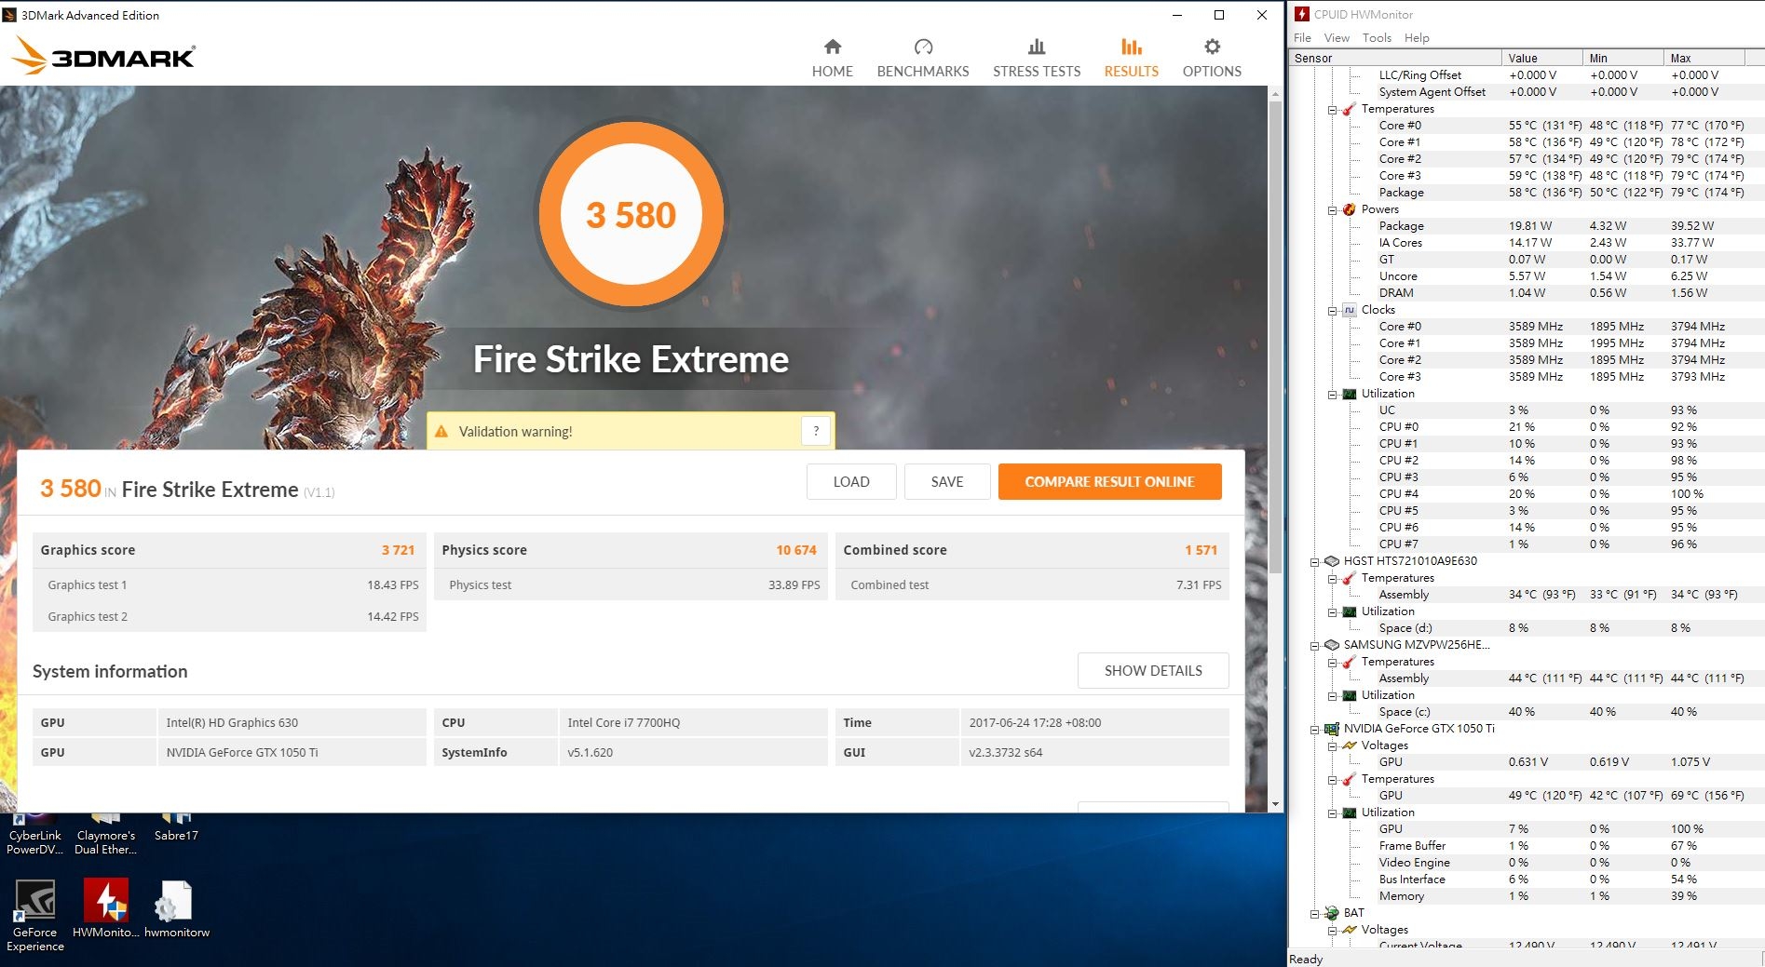The width and height of the screenshot is (1765, 967).
Task: Click the SAVE button
Action: tap(947, 481)
